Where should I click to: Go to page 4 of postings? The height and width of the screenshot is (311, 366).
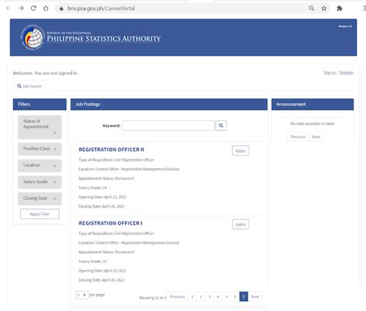point(218,296)
